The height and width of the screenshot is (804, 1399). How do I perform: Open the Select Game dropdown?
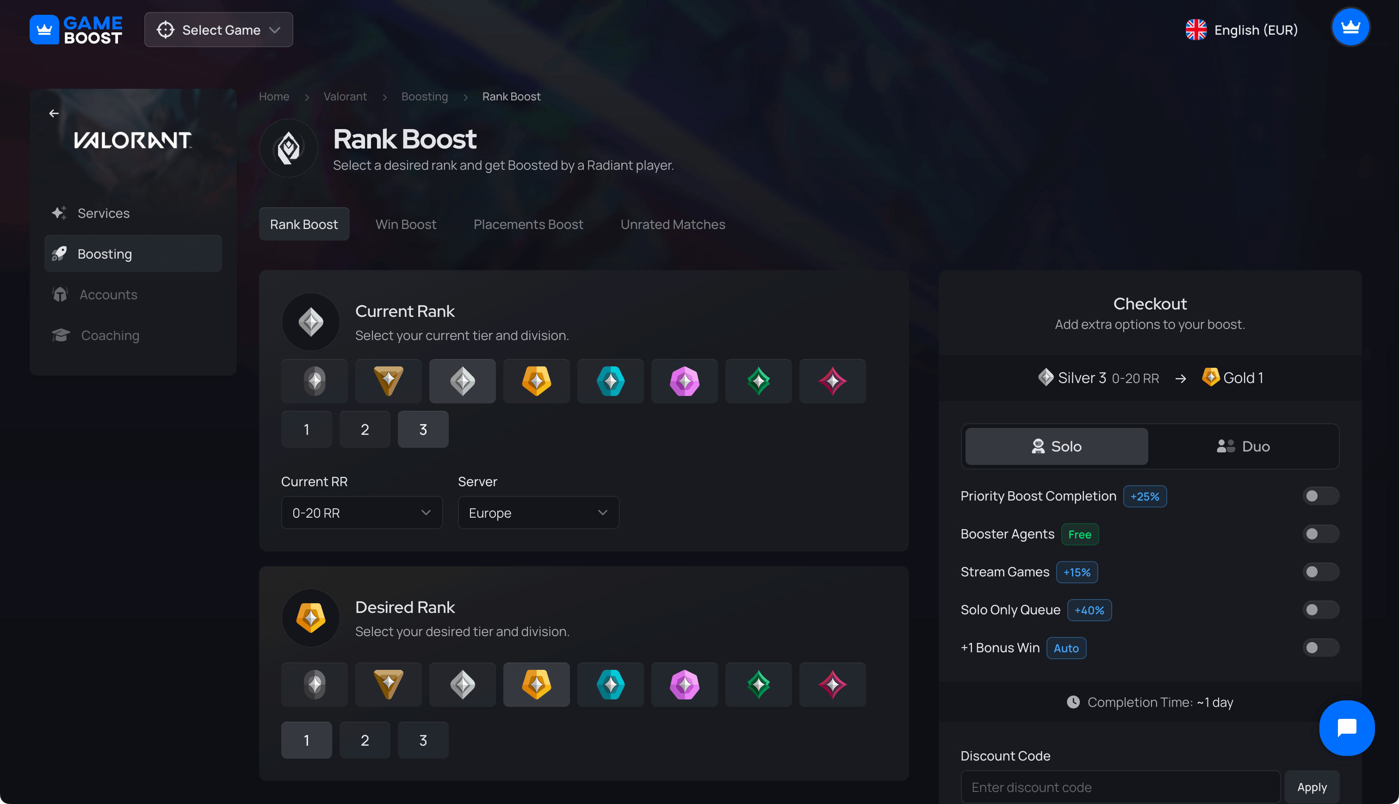tap(219, 30)
